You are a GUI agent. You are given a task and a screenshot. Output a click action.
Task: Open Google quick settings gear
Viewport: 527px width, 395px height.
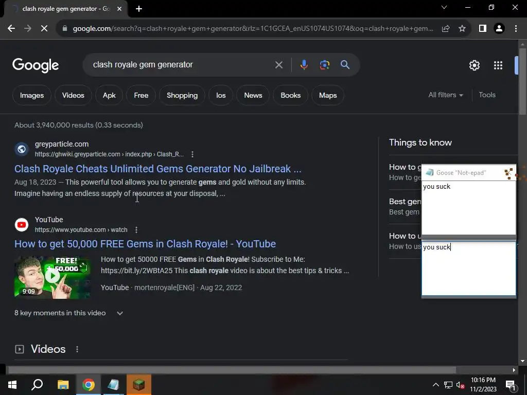(x=474, y=65)
